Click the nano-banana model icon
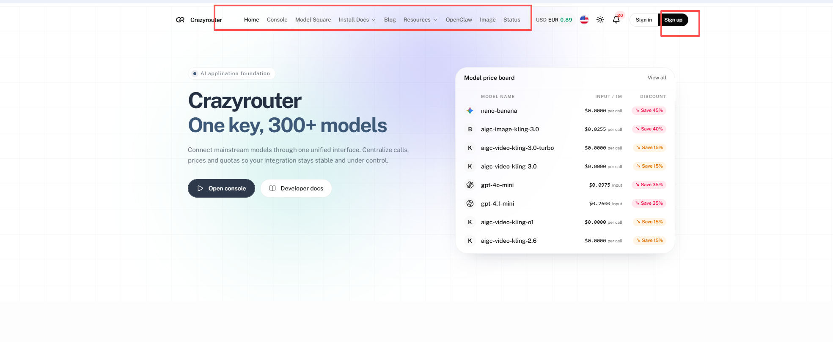This screenshot has width=833, height=342. click(x=470, y=111)
